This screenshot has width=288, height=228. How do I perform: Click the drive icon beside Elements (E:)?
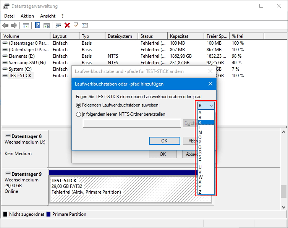5,56
